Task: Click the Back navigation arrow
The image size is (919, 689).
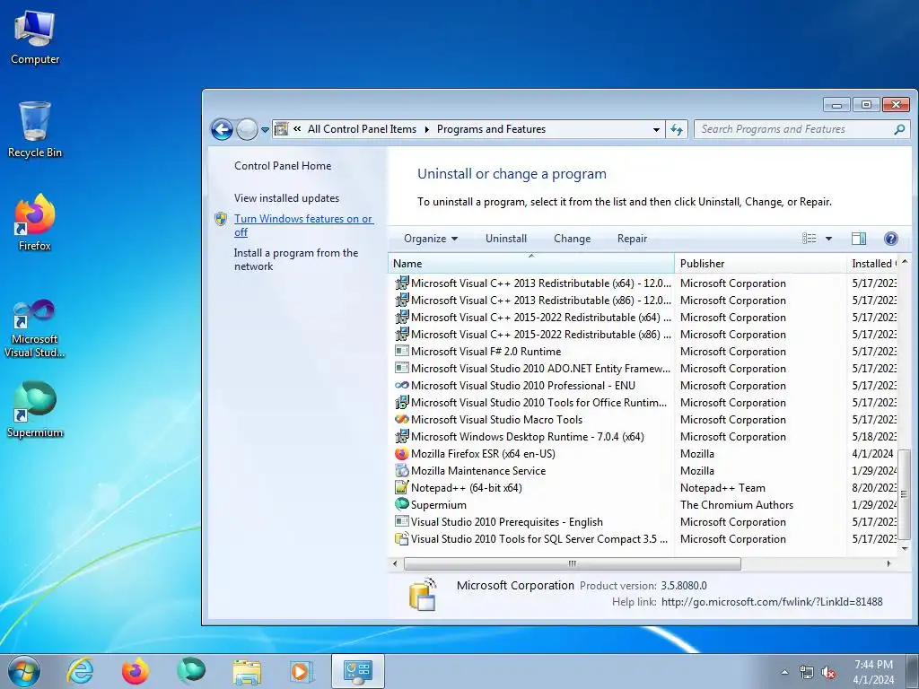Action: click(x=223, y=129)
